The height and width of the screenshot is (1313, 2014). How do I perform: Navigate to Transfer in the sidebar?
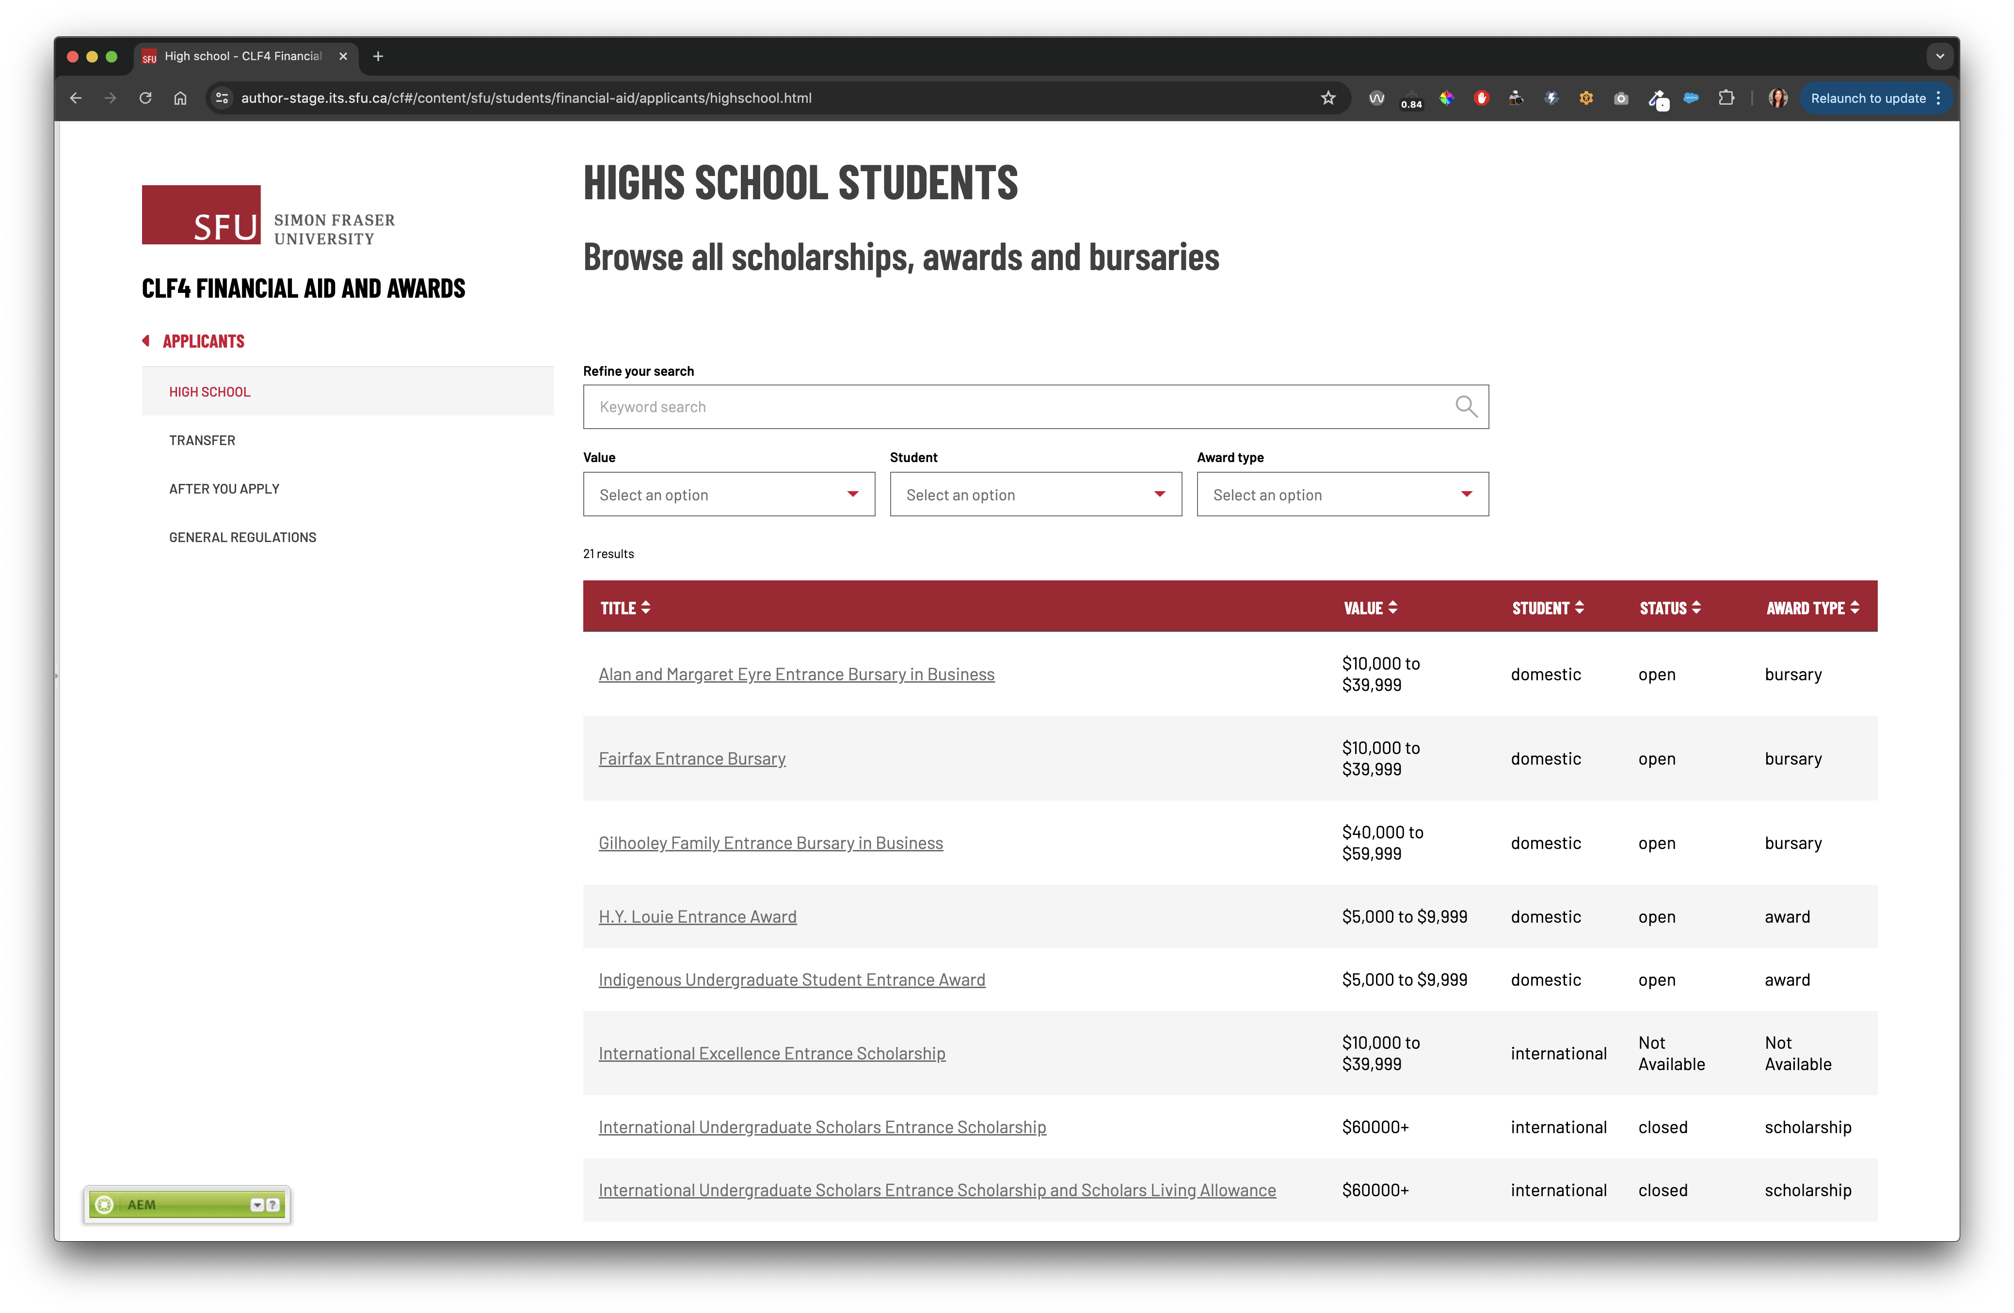pos(202,440)
